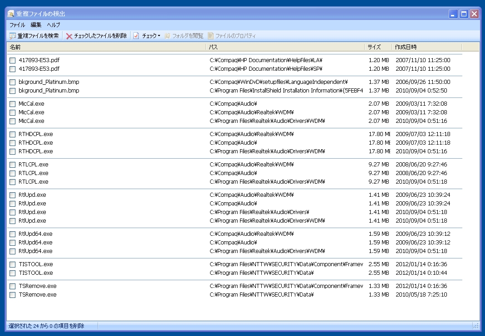This screenshot has height=336, width=485.
Task: Click the resize grip in the status bar corner
Action: (x=476, y=326)
